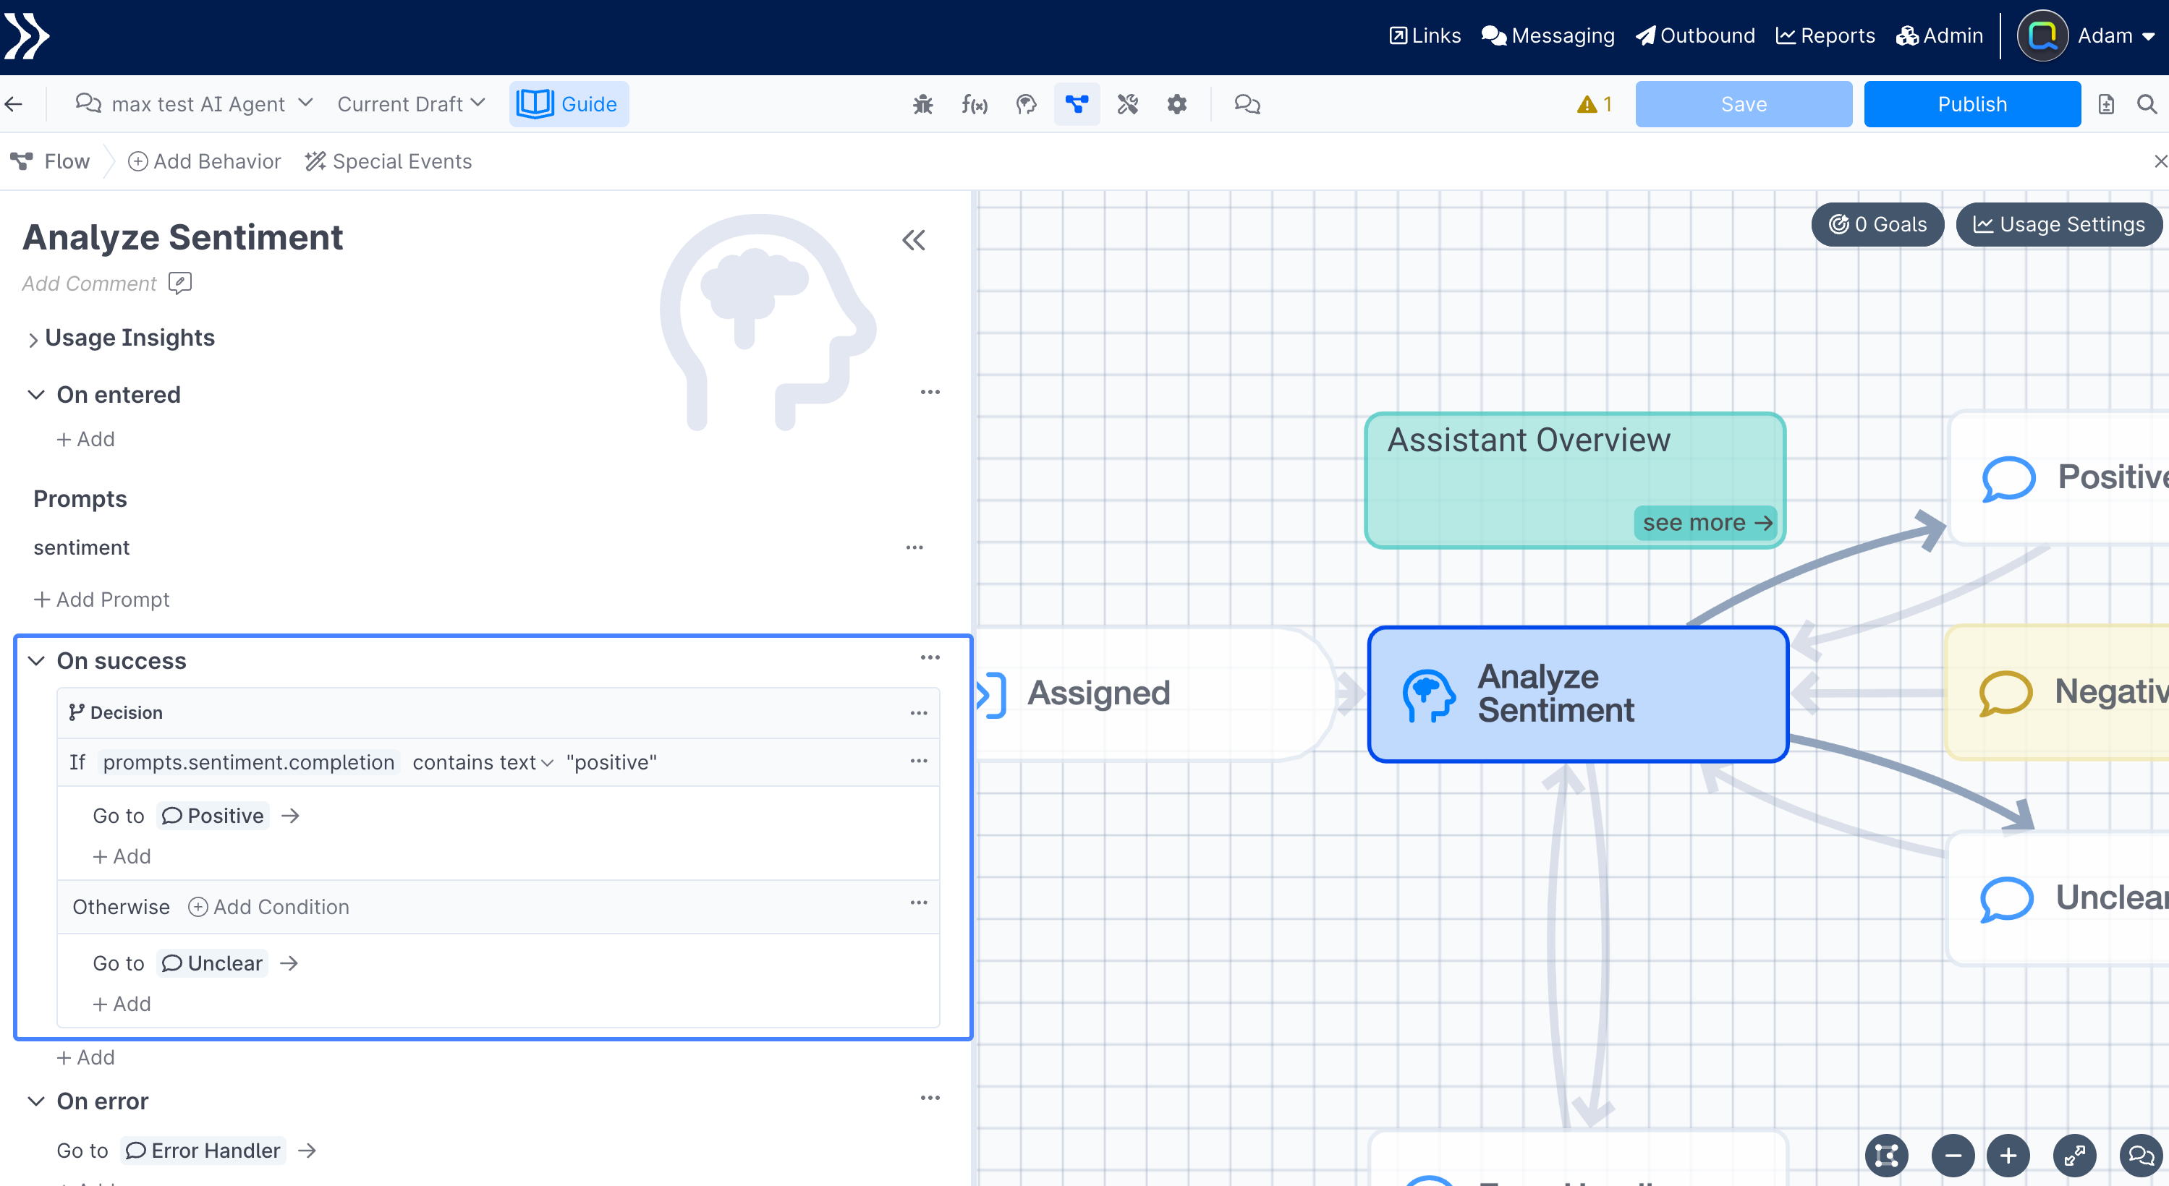Open canvas chat bubbles icon
The width and height of the screenshot is (2169, 1186).
(x=2142, y=1155)
